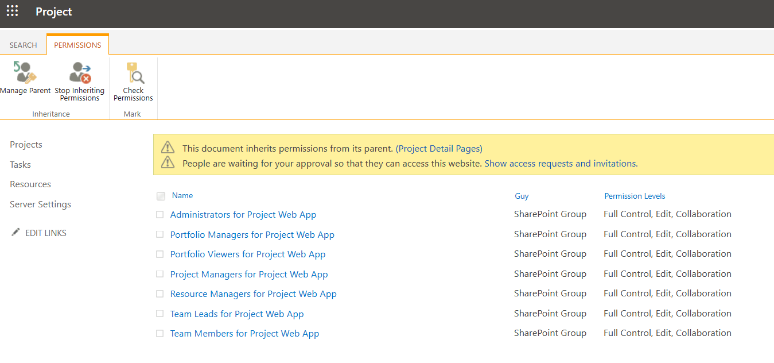Open the Project Detail Pages parent link
Screen dimensions: 774x363
click(x=439, y=149)
